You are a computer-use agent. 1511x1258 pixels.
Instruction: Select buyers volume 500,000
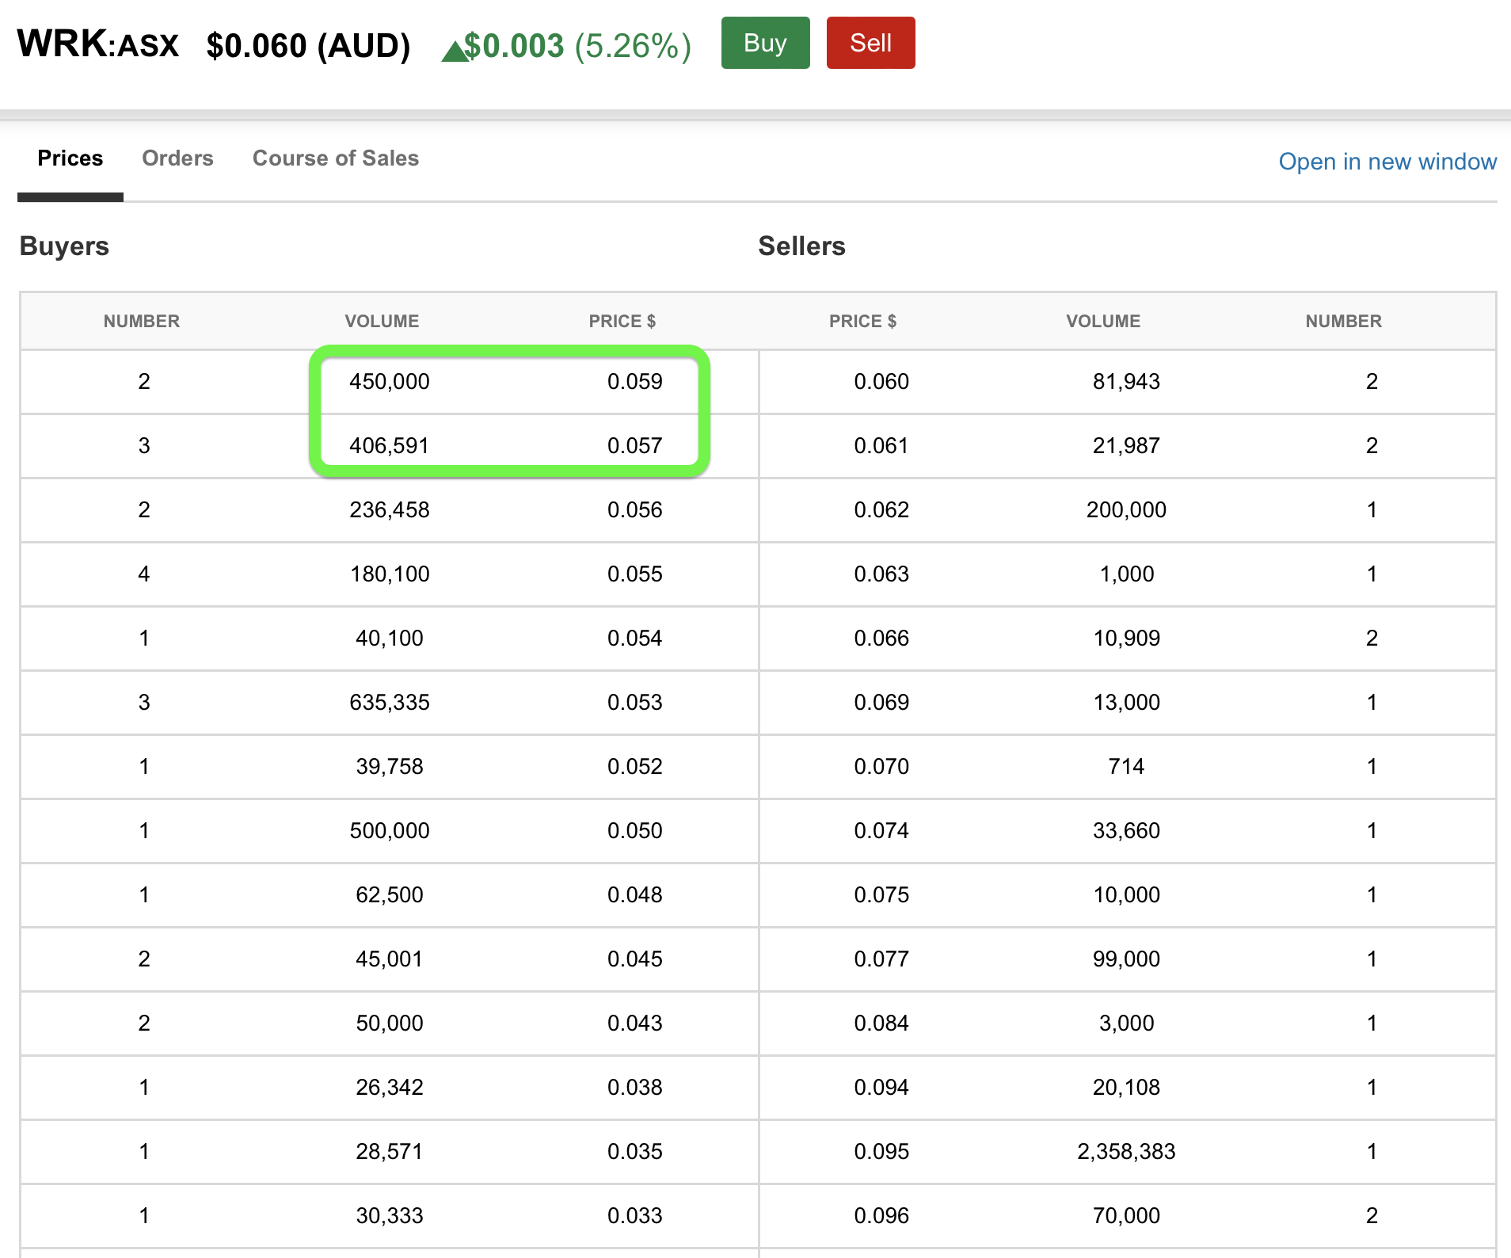pos(390,831)
